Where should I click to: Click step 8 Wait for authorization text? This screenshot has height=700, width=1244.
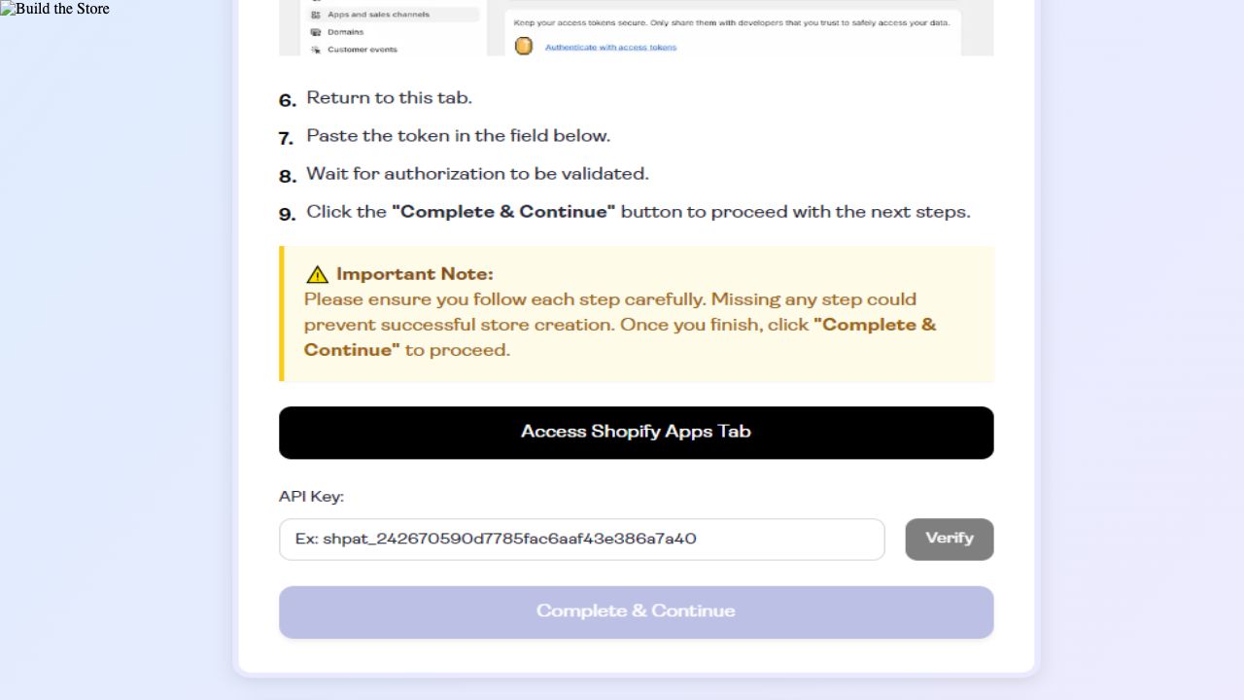477,174
